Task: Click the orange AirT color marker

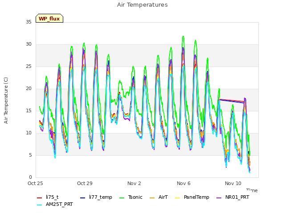Action: click(152, 198)
